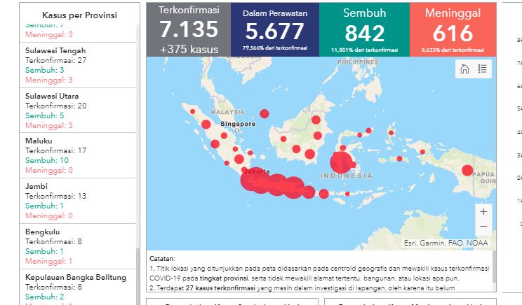522x305 pixels.
Task: Click the red case marker on Papua
Action: [467, 170]
